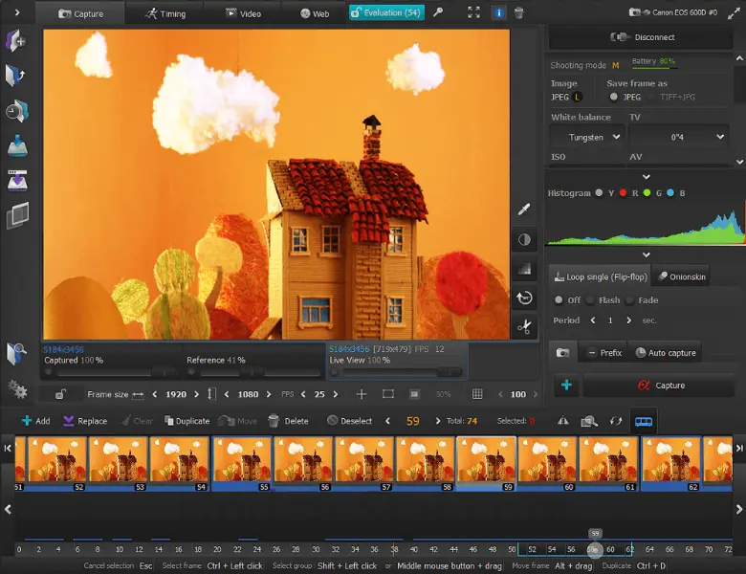Image resolution: width=746 pixels, height=574 pixels.
Task: Select frame thumbnail 56 in filmstrip
Action: point(302,464)
